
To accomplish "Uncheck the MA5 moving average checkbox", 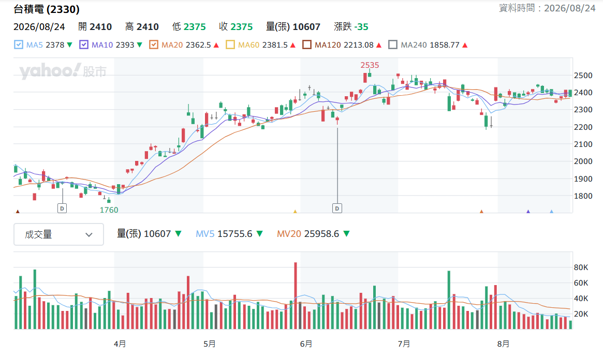I will 19,44.
